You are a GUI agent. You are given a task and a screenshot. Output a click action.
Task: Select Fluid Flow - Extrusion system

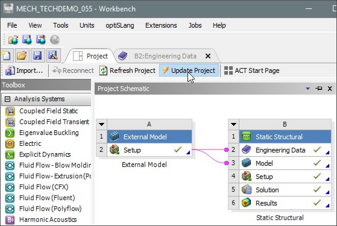coord(55,176)
